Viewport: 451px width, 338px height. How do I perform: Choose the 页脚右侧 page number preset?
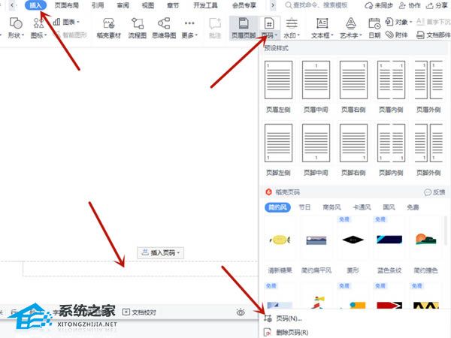click(353, 150)
